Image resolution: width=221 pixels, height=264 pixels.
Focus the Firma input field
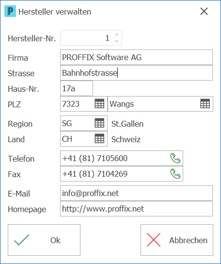tap(136, 57)
